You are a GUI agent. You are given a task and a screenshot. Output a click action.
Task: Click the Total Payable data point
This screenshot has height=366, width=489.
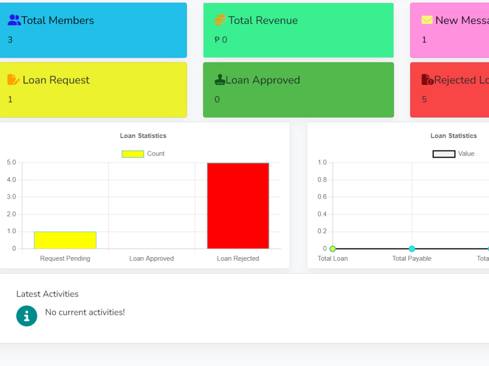click(412, 249)
